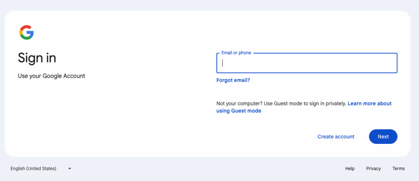Click empty area below Use your Google Account
Screen dimensions: 419x181
point(80,117)
